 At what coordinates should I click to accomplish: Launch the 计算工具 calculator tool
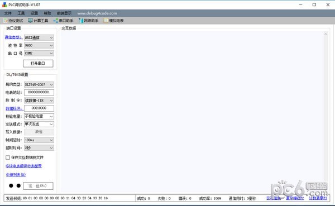(38, 21)
